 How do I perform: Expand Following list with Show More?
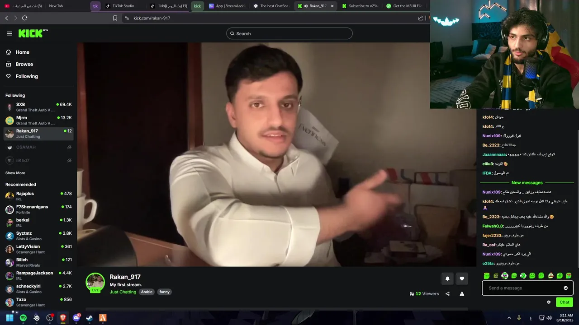click(x=15, y=173)
